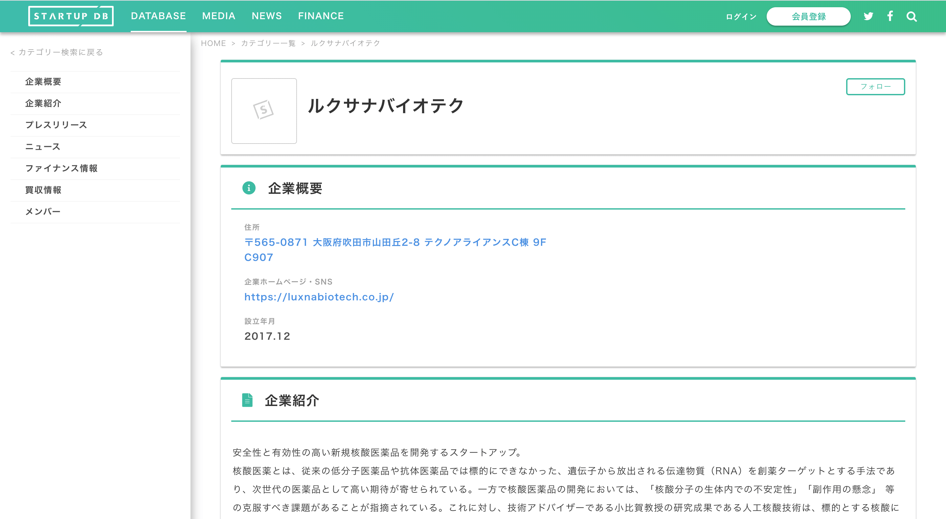946x519 pixels.
Task: Open the Twitter icon in the header
Action: coord(868,16)
